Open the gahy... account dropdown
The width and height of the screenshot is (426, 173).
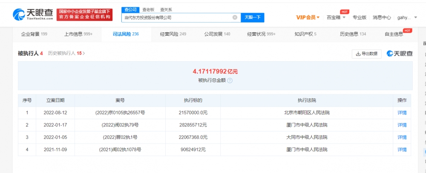coord(407,17)
